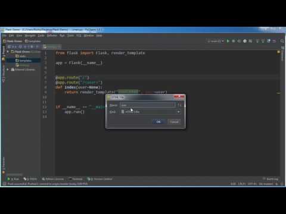The image size is (286, 214).
Task: Open the Navigate menu
Action: (x=30, y=36)
